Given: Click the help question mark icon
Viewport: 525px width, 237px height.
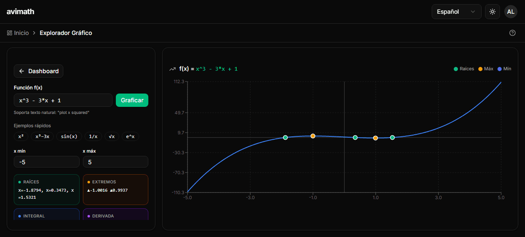Looking at the screenshot, I should 512,33.
